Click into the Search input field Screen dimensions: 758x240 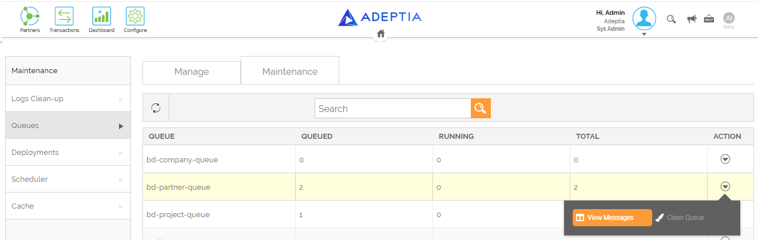(392, 109)
